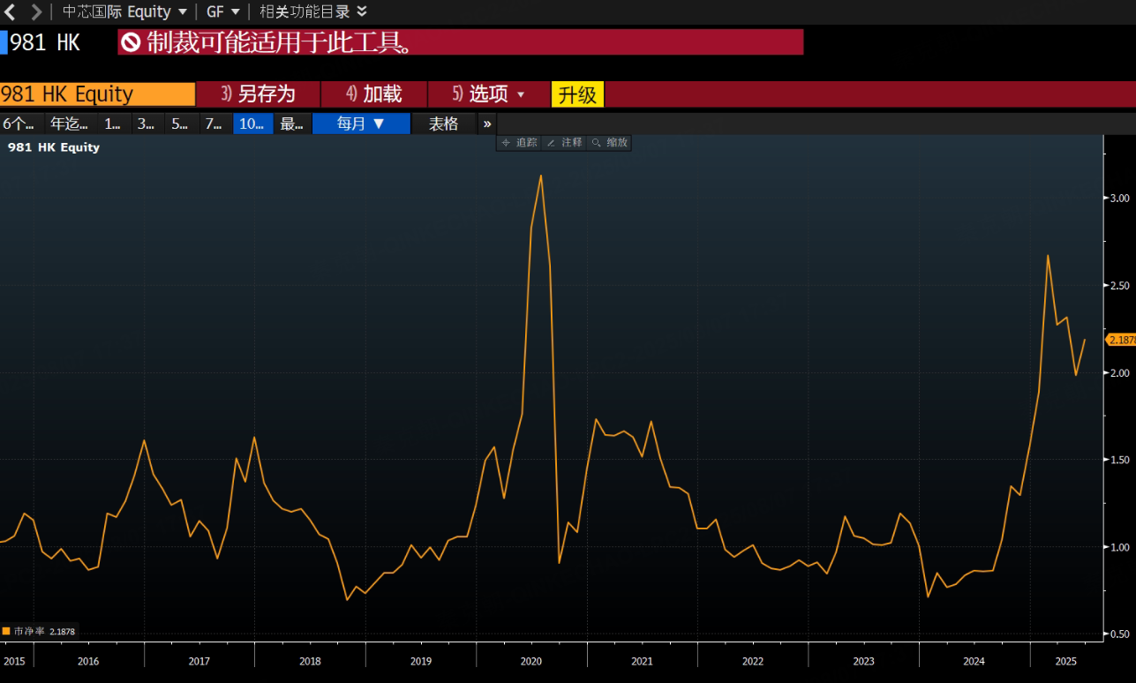Enable the 追踪 crosshair tracking tool

coord(519,142)
